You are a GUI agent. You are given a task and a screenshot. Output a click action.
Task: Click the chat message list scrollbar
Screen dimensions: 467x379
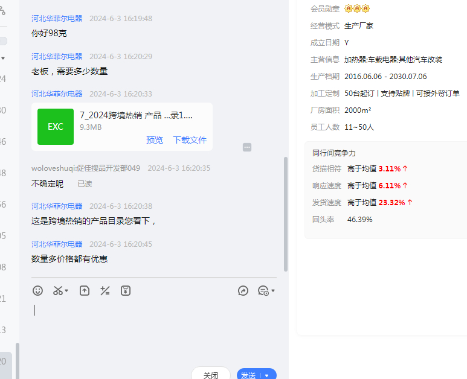click(286, 214)
